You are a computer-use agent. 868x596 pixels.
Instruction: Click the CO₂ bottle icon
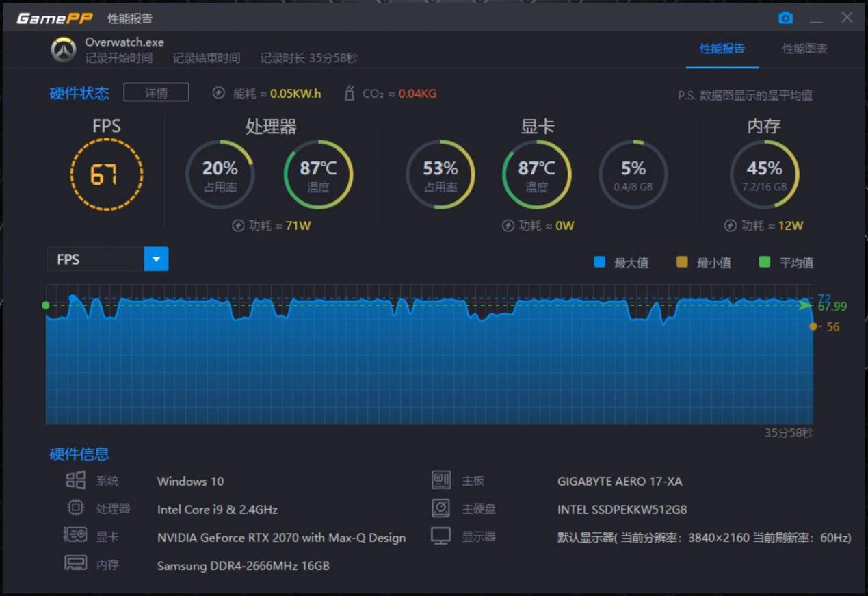pyautogui.click(x=349, y=93)
